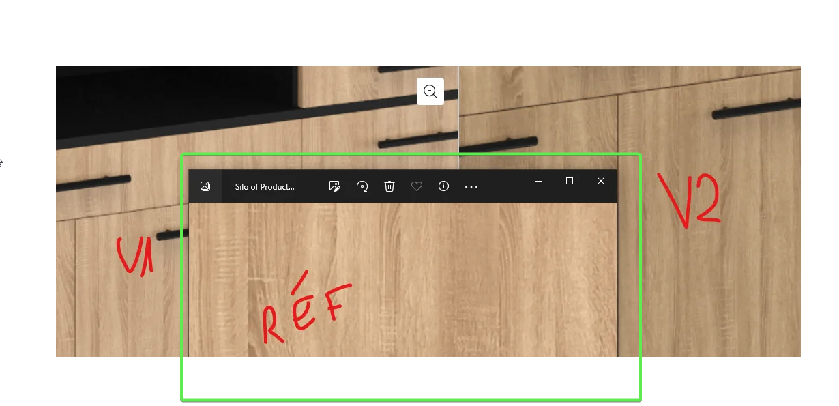Rotate the photo with rotate icon
Screen dimensions: 839x406
coord(362,186)
